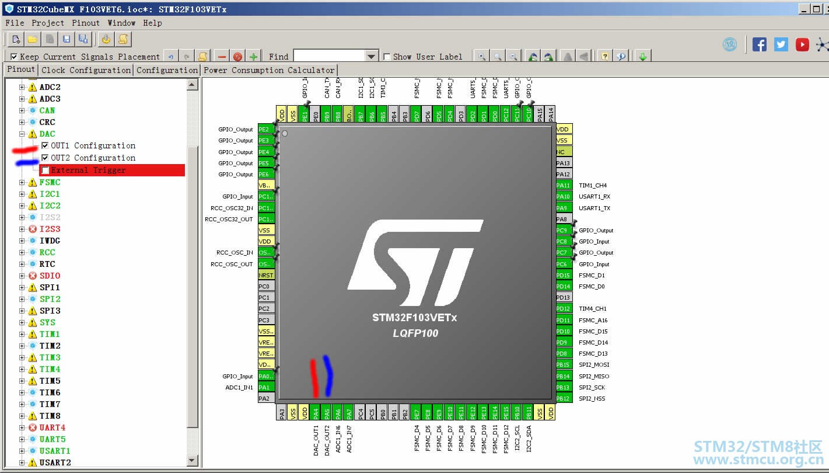829x473 pixels.
Task: Undo the last pinout change
Action: pos(171,57)
